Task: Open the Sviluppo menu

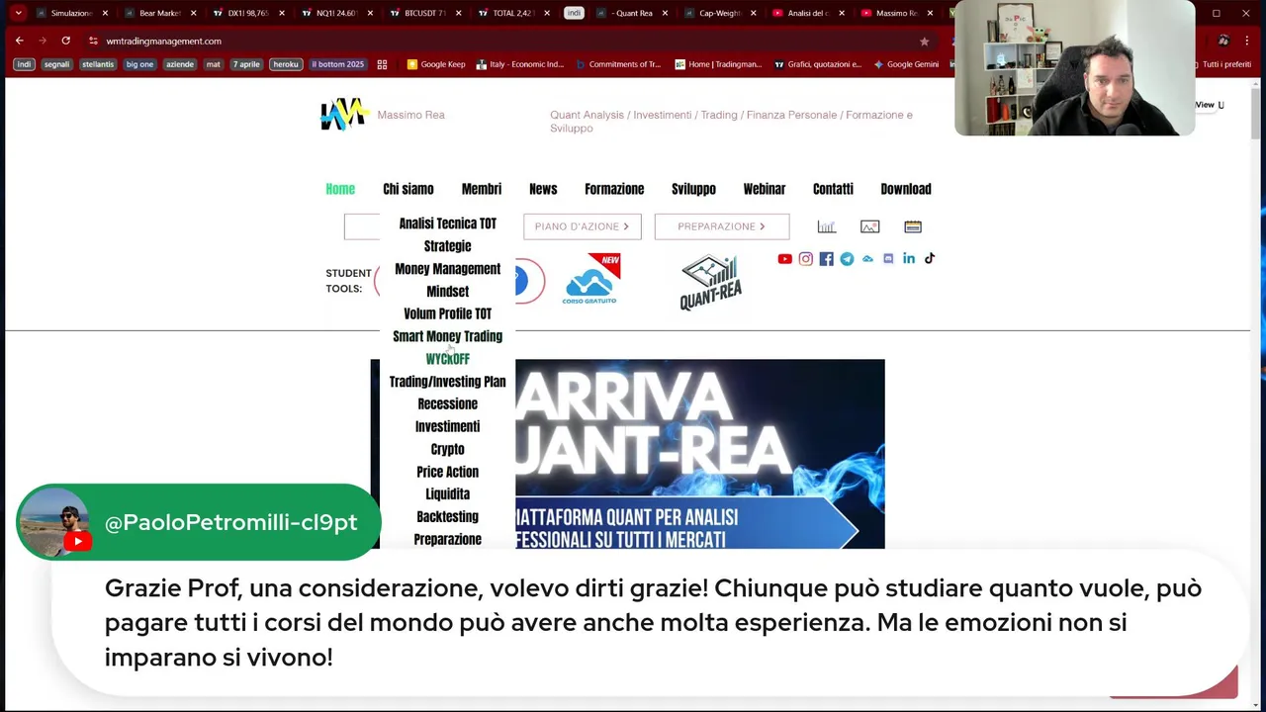Action: pos(693,189)
